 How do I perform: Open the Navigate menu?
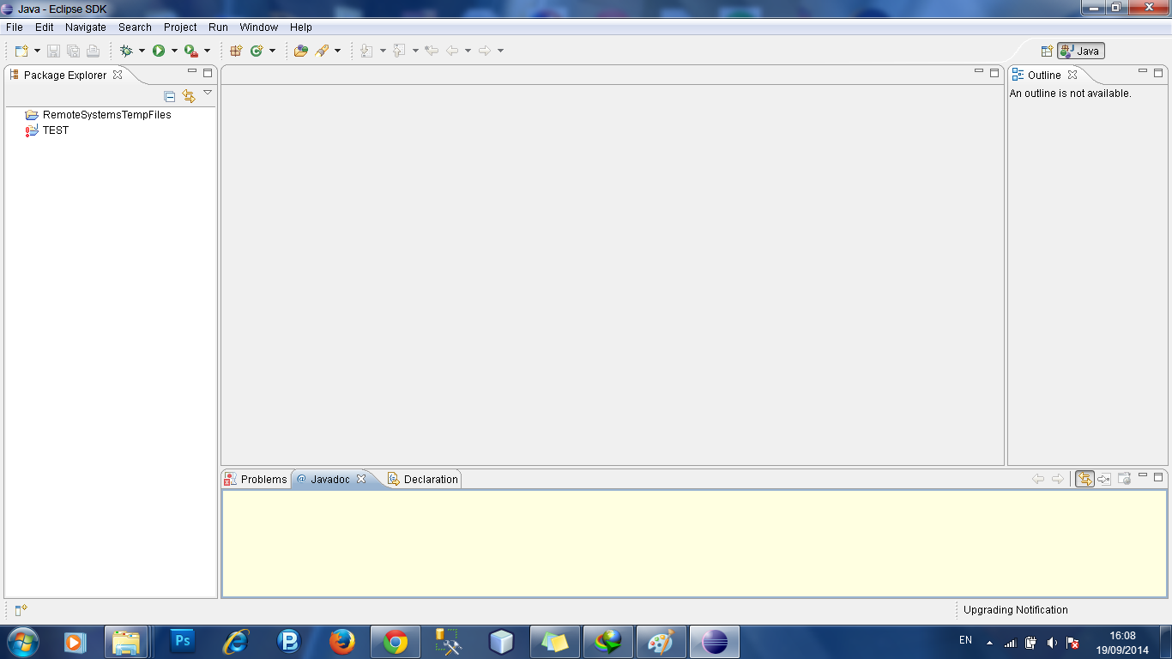tap(86, 27)
